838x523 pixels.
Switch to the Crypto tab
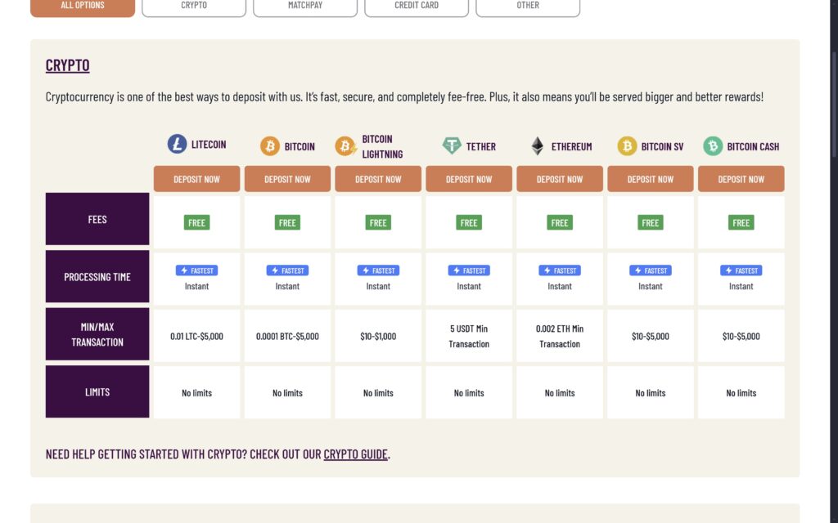tap(193, 7)
